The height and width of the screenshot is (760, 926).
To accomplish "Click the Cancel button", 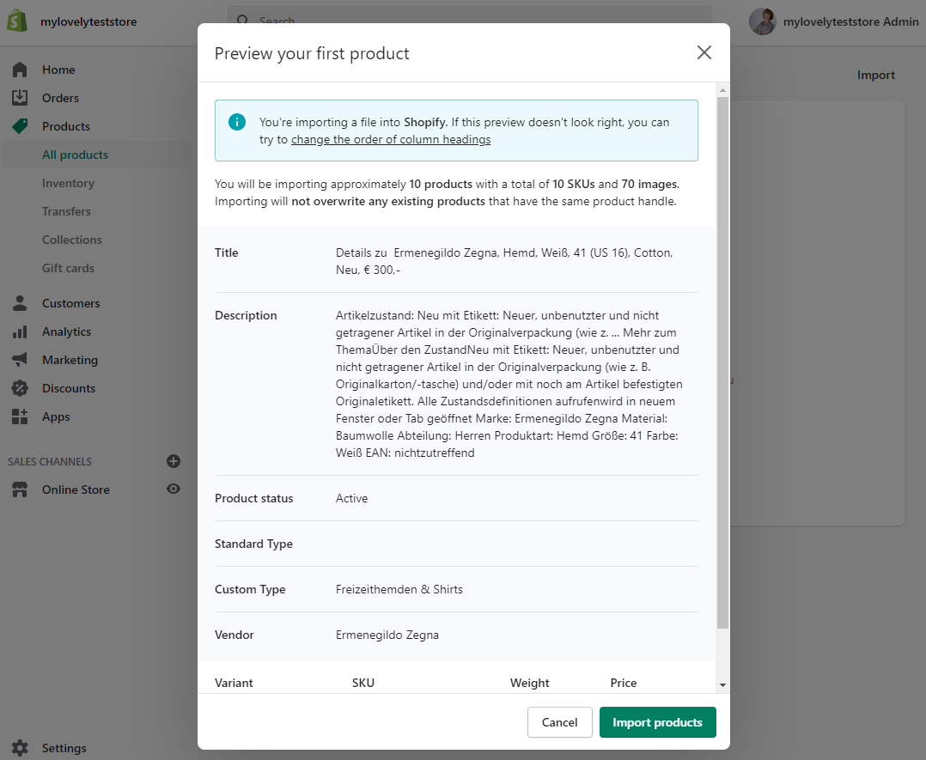I will 559,721.
